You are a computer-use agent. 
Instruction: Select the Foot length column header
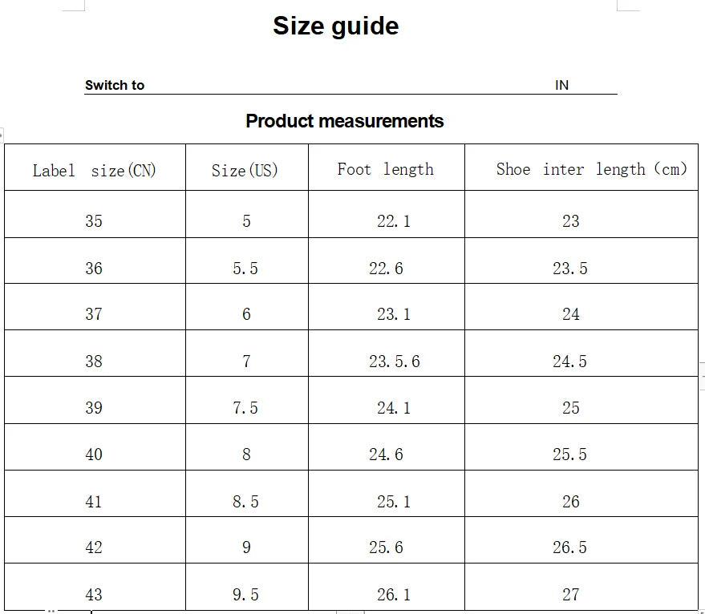pyautogui.click(x=385, y=169)
